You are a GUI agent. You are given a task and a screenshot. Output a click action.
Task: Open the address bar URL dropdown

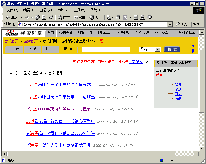pos(170,25)
